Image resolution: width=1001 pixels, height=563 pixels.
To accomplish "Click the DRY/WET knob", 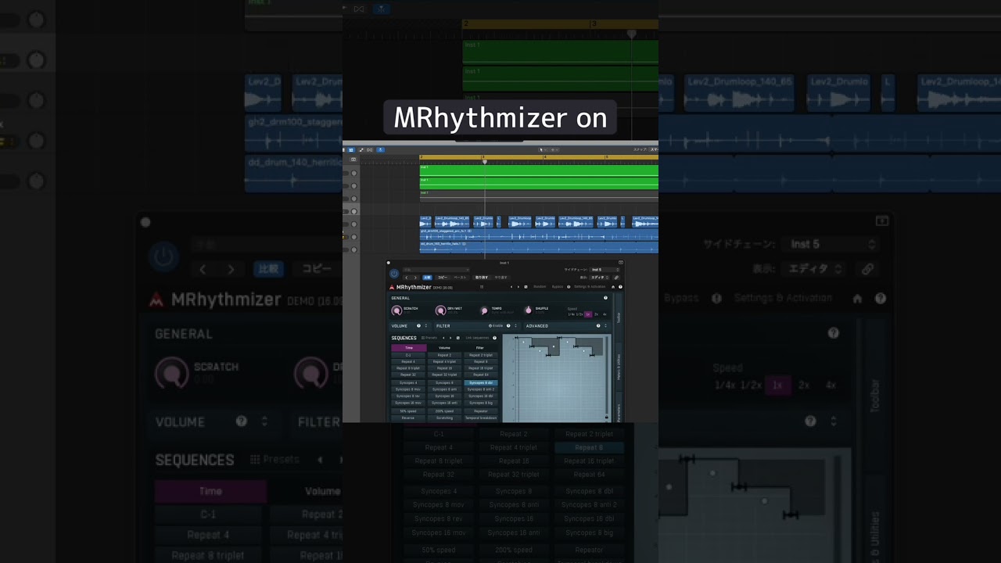I will click(x=441, y=310).
